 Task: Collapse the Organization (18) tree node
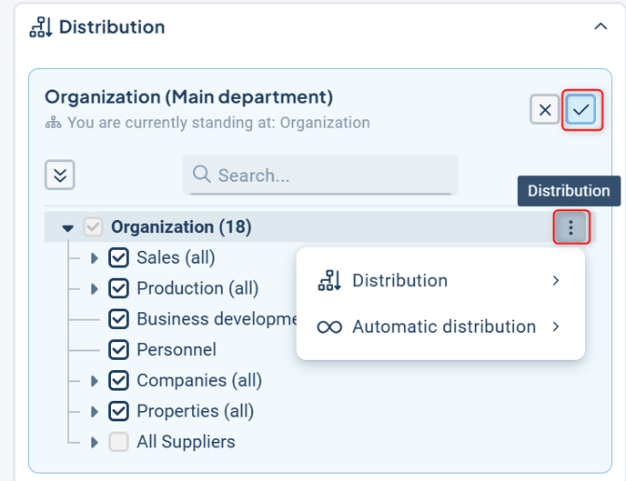pos(67,228)
